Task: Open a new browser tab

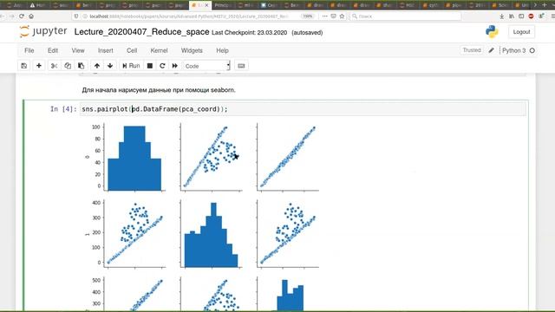Action: coord(545,5)
